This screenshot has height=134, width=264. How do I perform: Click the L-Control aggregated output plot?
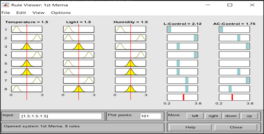182,97
